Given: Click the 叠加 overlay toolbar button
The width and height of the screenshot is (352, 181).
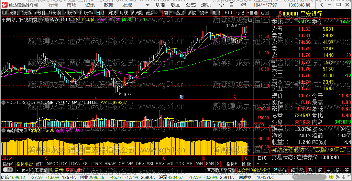Looking at the screenshot, I should [x=180, y=13].
